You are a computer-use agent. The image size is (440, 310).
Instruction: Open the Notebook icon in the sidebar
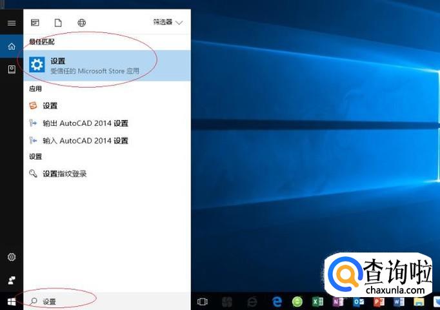pyautogui.click(x=12, y=69)
